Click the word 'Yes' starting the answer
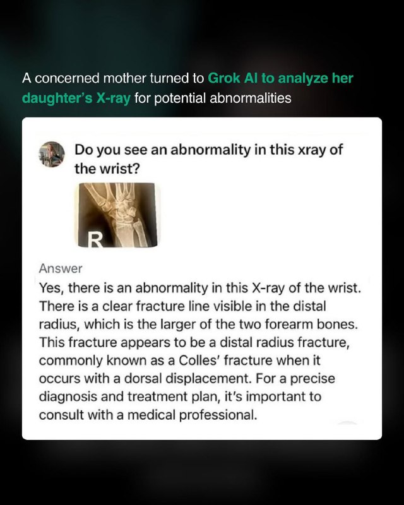The image size is (404, 505). (51, 288)
